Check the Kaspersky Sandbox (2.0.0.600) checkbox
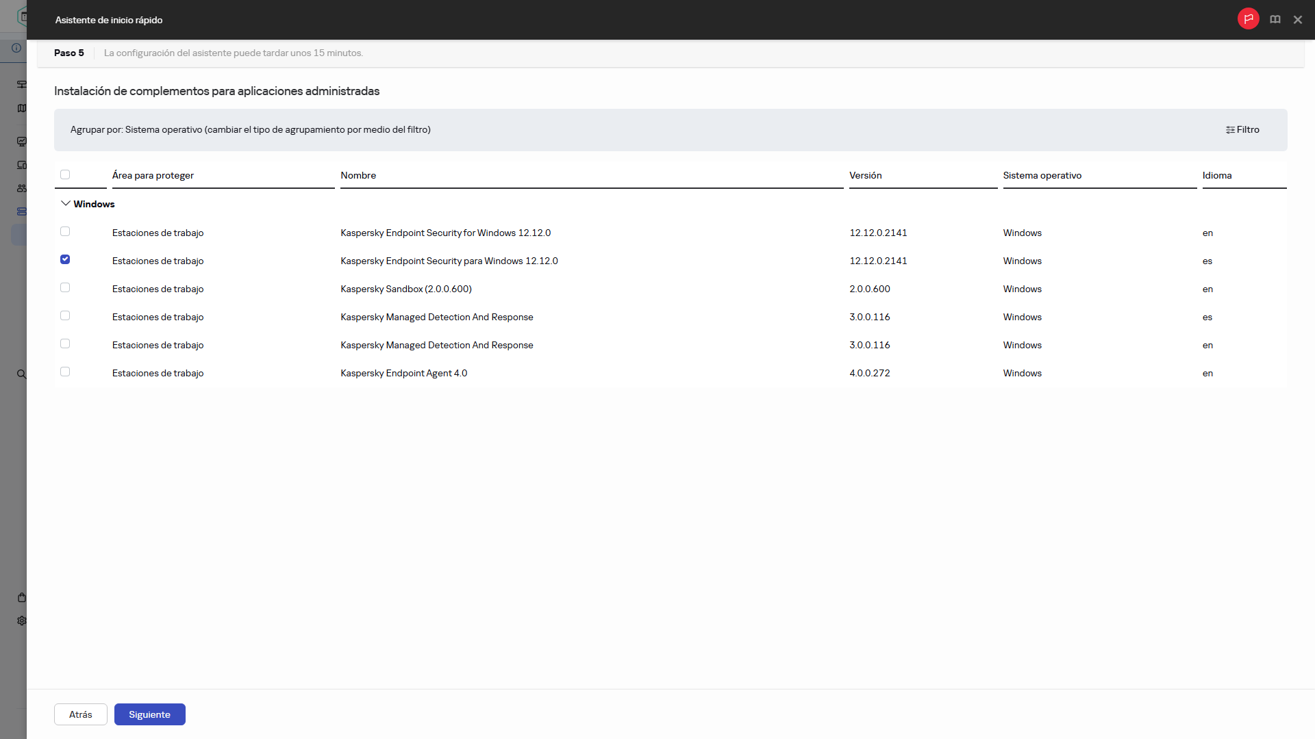The image size is (1315, 739). coord(65,288)
